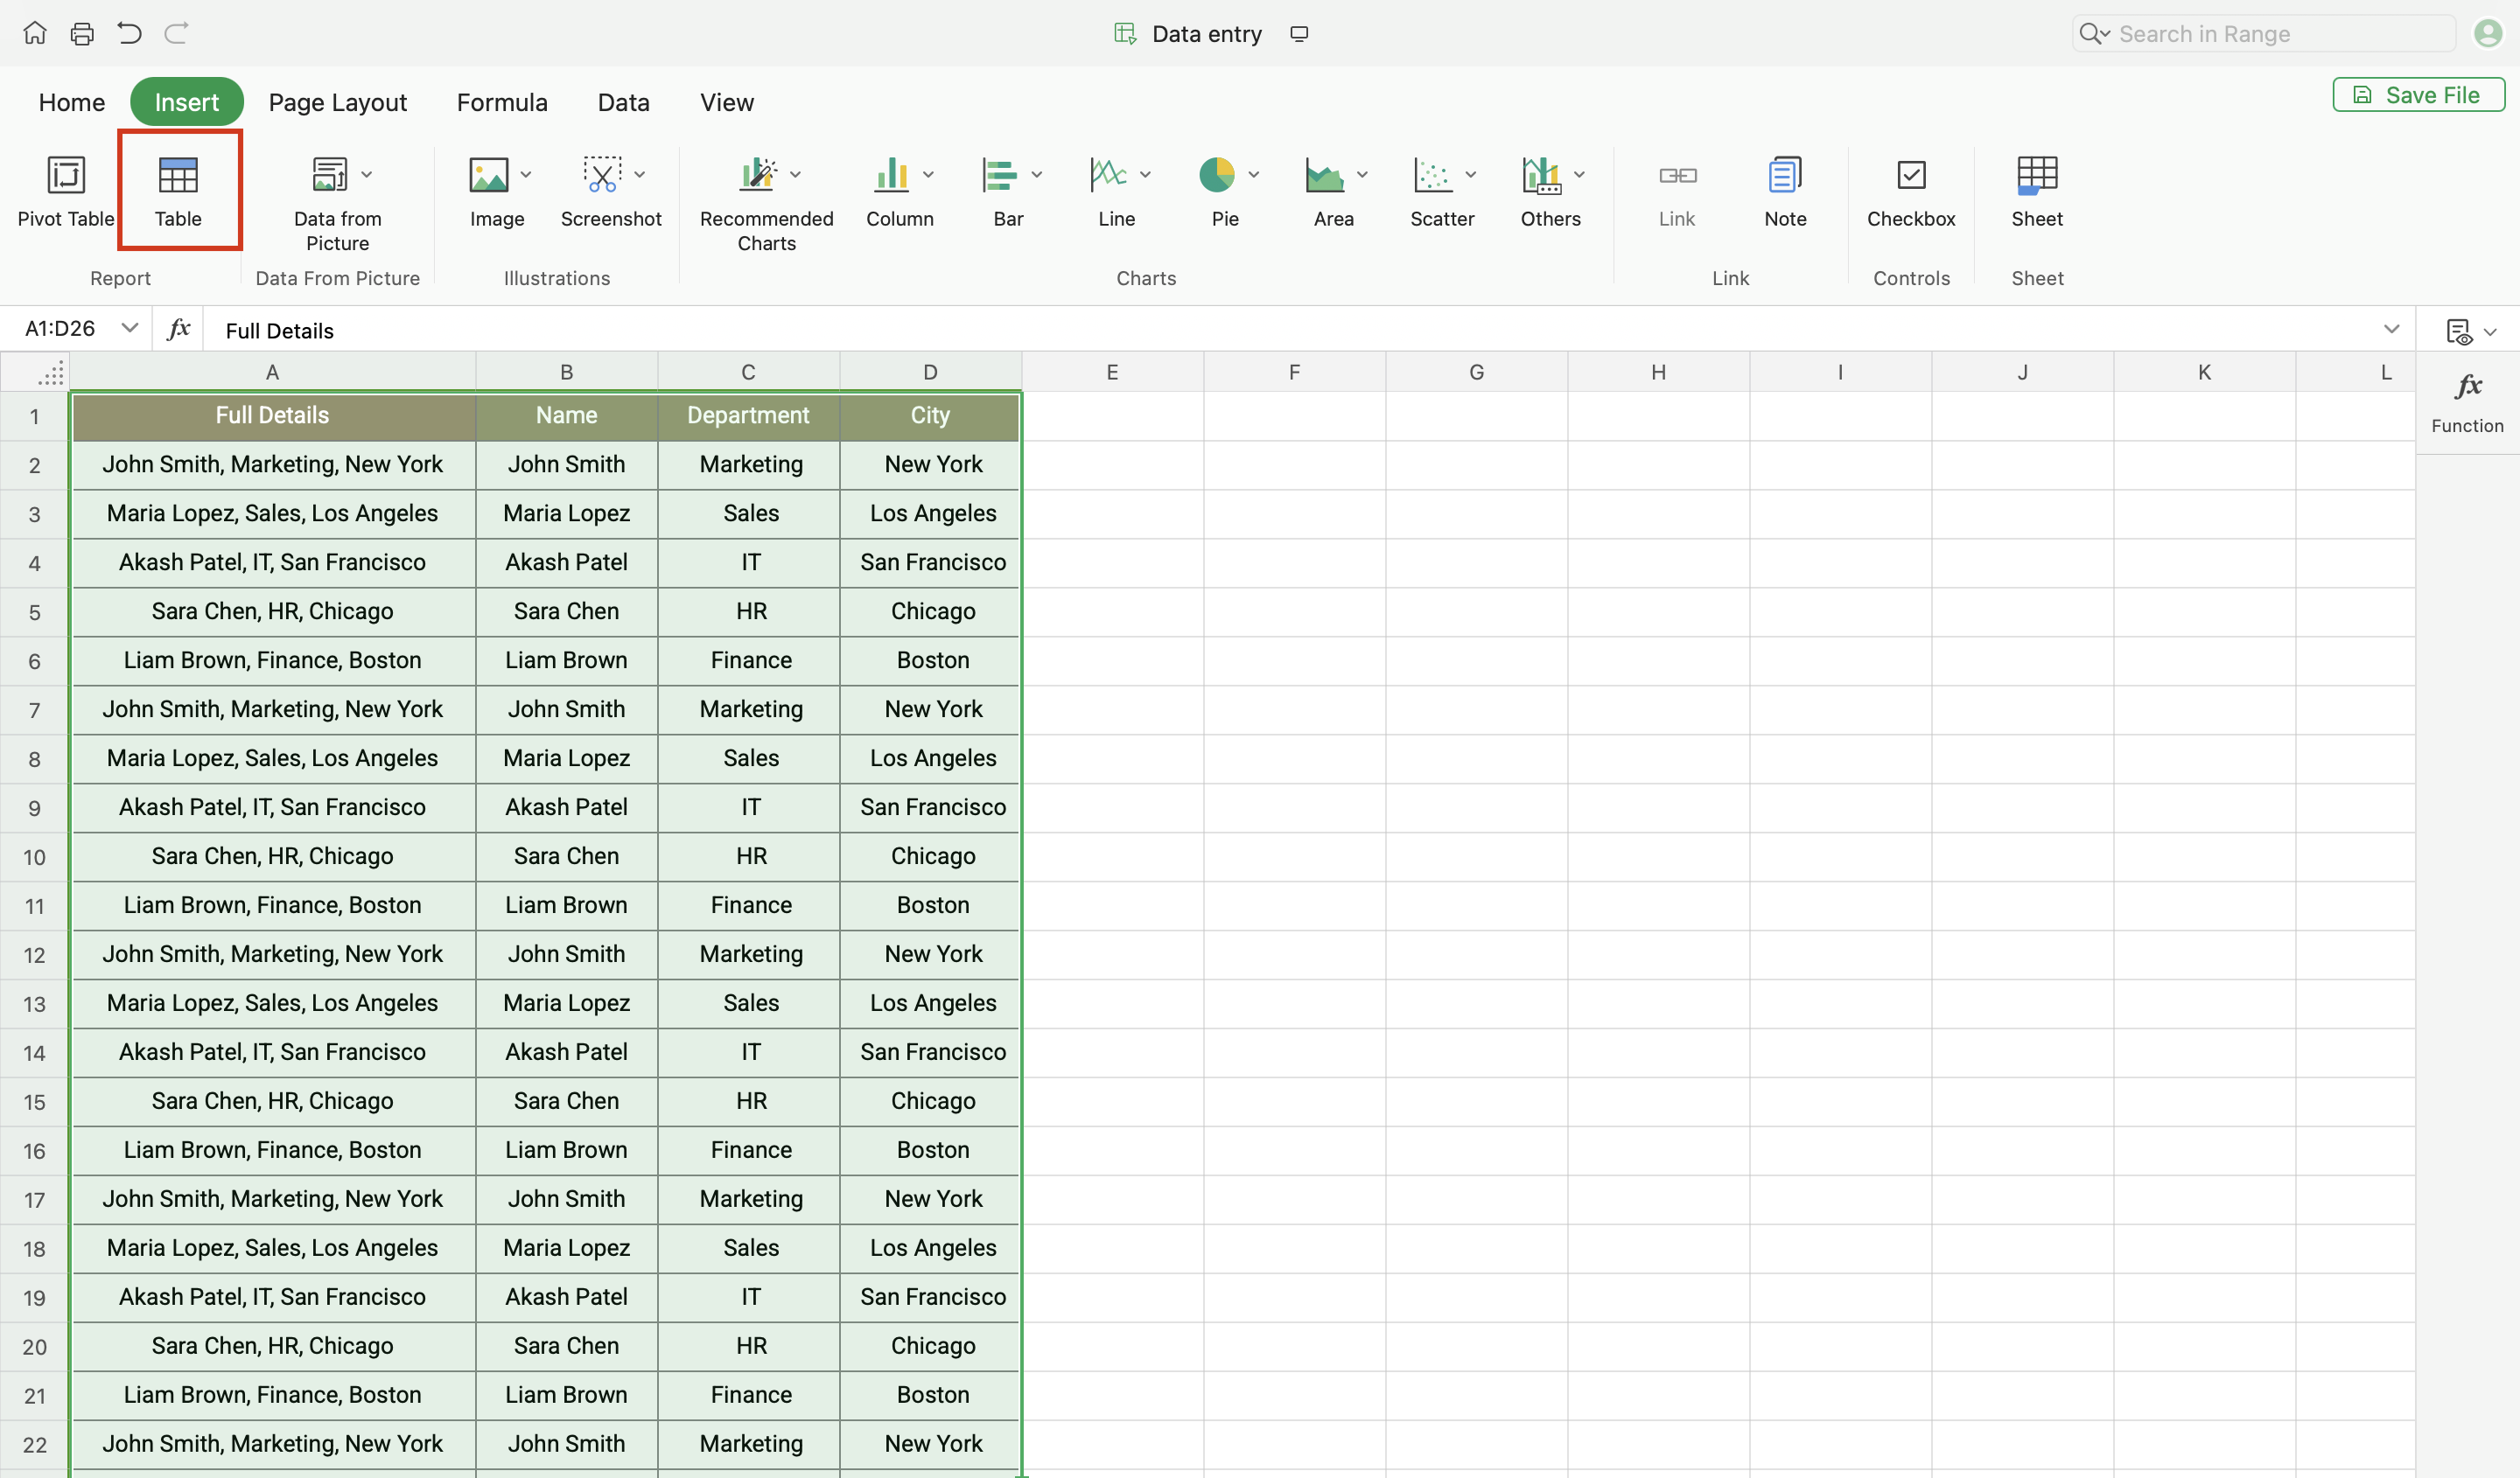2520x1478 pixels.
Task: Click the Pivot Table icon
Action: point(66,176)
